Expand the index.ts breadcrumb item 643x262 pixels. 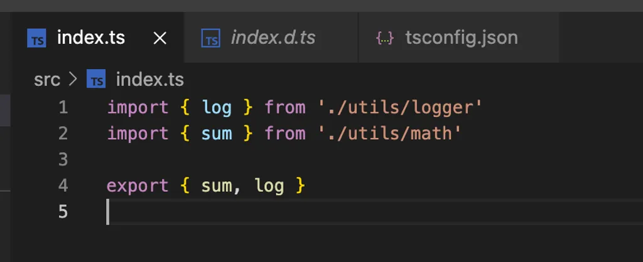click(150, 80)
